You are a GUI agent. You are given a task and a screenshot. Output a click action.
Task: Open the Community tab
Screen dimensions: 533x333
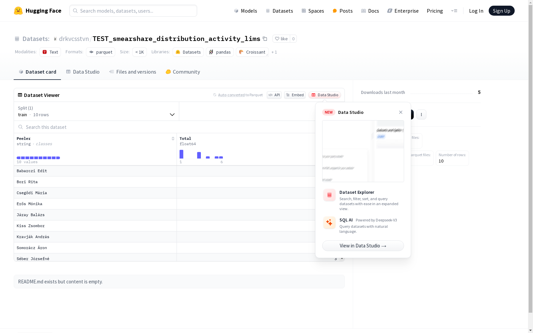pyautogui.click(x=183, y=72)
